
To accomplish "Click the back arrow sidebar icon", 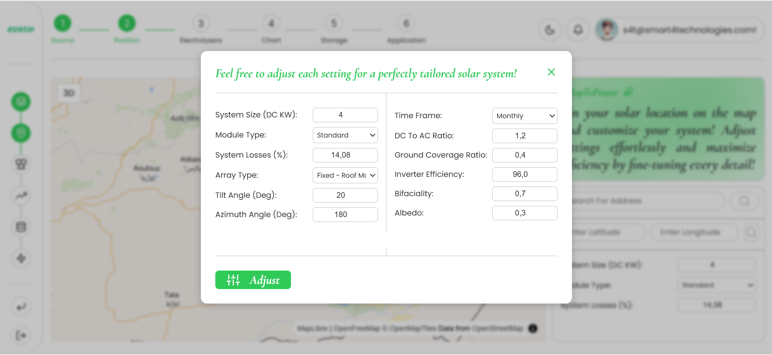I will click(x=21, y=307).
